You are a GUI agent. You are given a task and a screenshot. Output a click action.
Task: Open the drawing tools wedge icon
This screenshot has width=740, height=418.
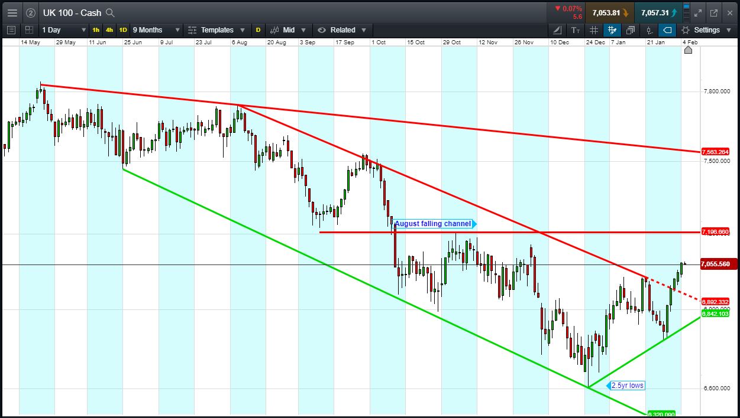pos(557,30)
